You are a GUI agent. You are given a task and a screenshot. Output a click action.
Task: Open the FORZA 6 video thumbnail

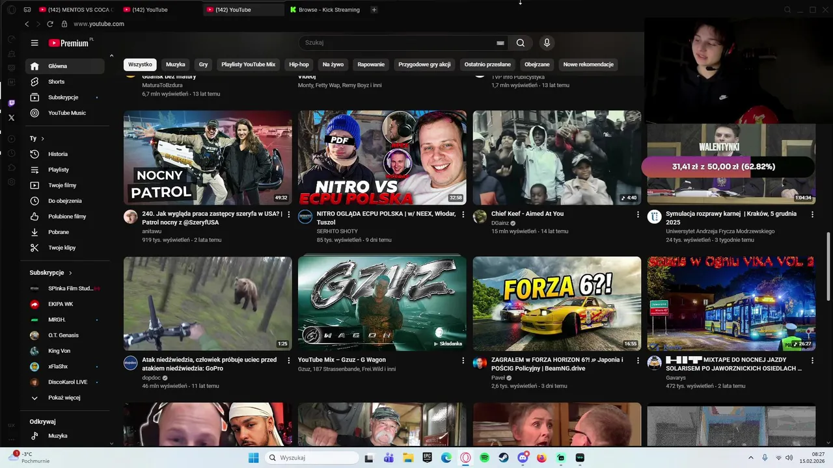pos(557,304)
